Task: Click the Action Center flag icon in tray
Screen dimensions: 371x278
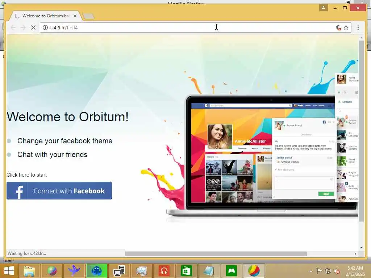Action: point(319,271)
